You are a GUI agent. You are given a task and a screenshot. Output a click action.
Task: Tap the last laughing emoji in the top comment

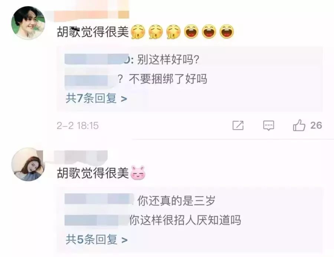pos(227,32)
